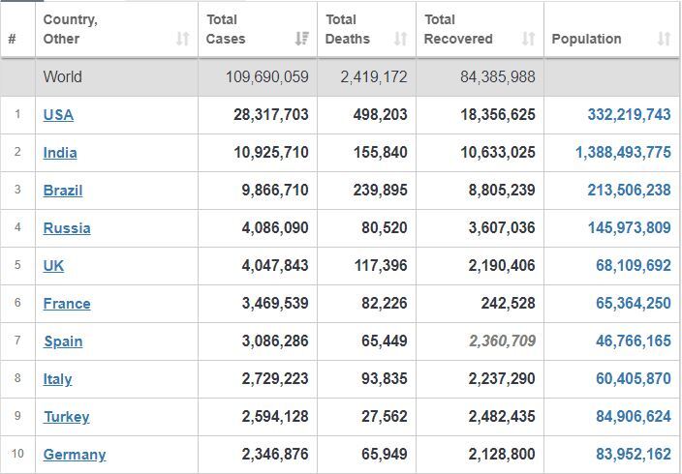The width and height of the screenshot is (682, 474).
Task: Select Russia total recovered 3,607,036
Action: point(502,228)
